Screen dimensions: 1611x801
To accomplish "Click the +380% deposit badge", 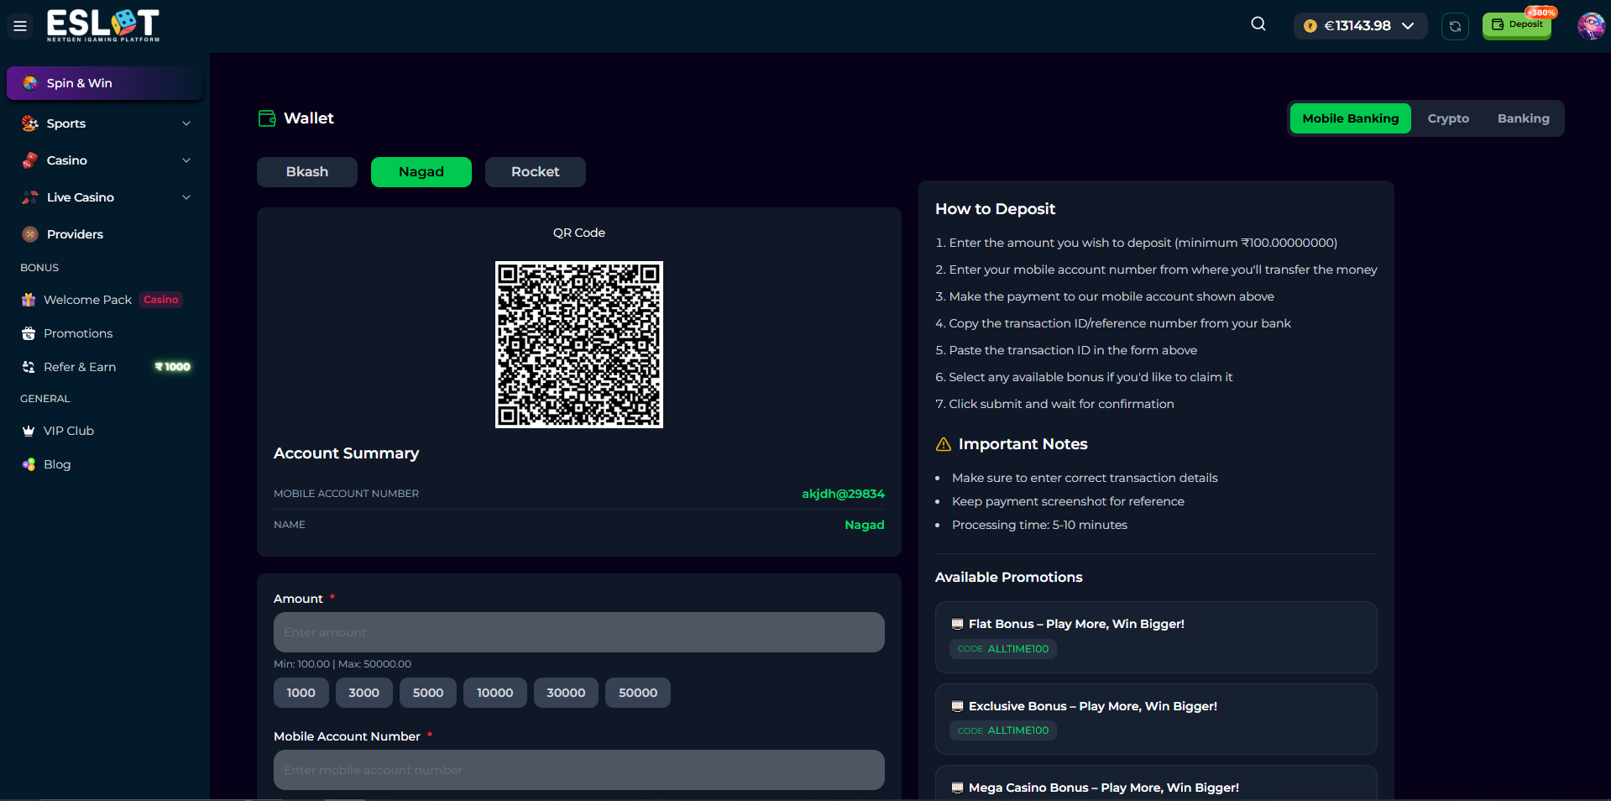I will click(x=1541, y=13).
